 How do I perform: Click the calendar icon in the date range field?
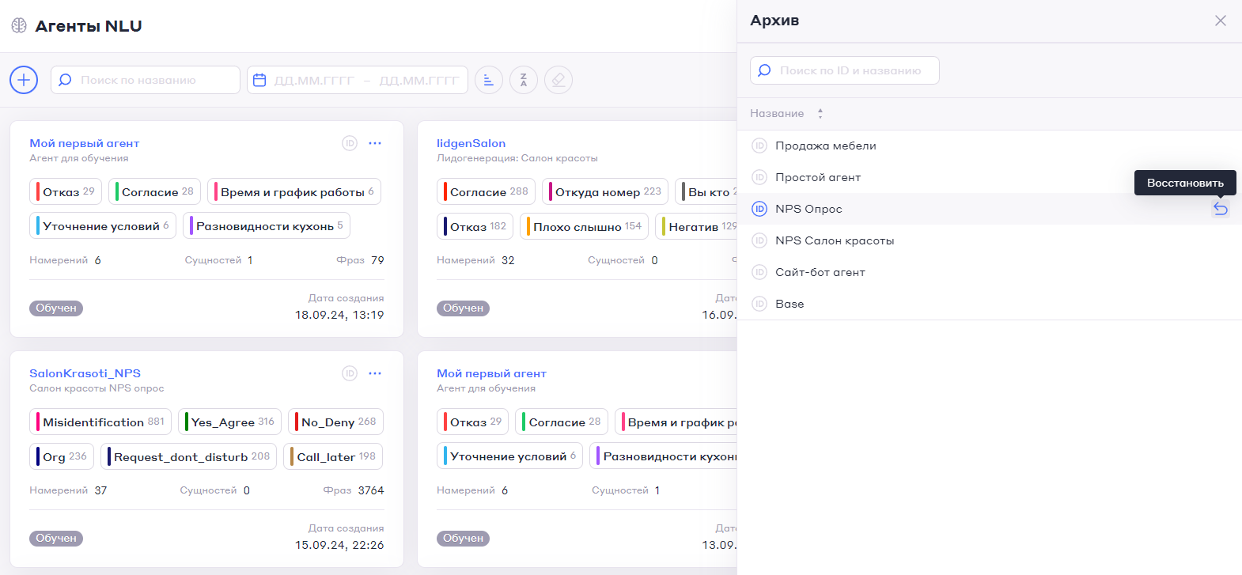pyautogui.click(x=259, y=80)
